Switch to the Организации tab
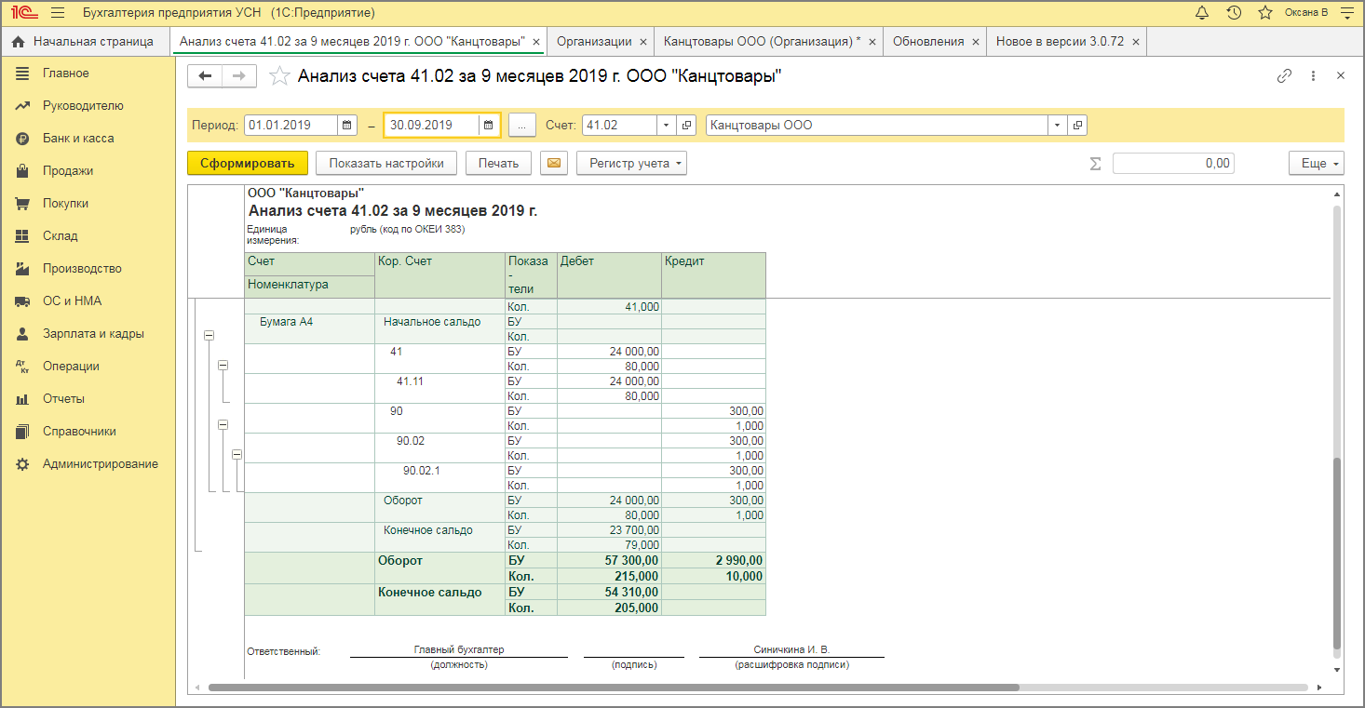 (593, 42)
